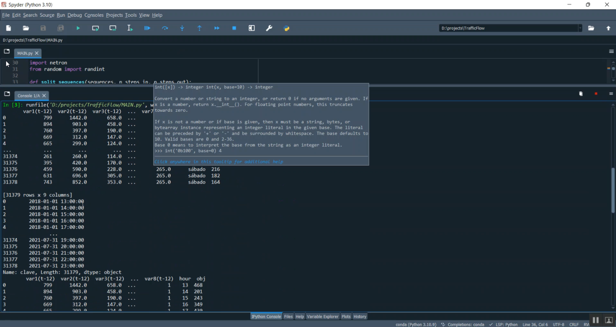Switch to the Variable Explorer tab
The height and width of the screenshot is (327, 616).
[x=322, y=316]
